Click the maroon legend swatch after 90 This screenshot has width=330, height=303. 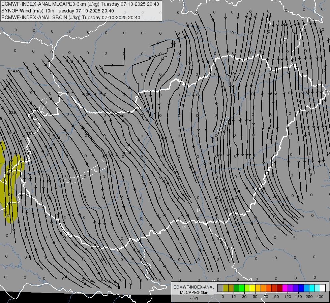280,288
